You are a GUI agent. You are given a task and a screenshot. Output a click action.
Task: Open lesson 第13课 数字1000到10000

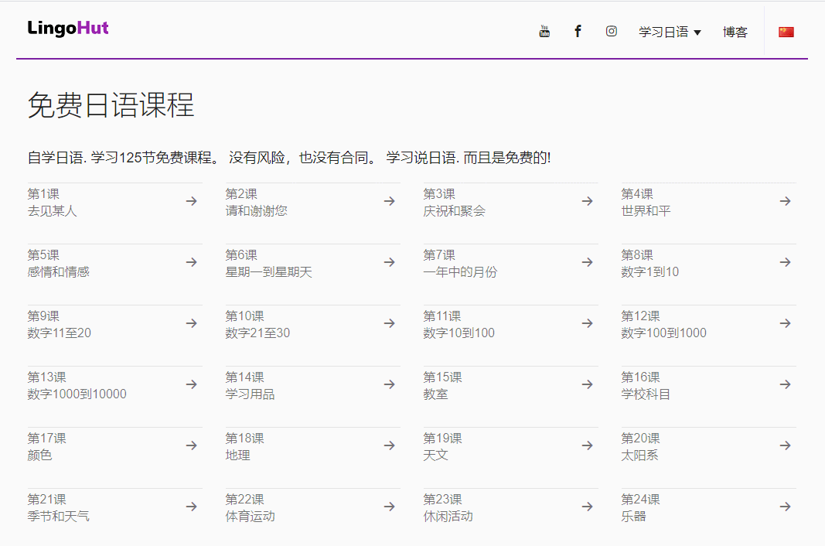point(70,385)
